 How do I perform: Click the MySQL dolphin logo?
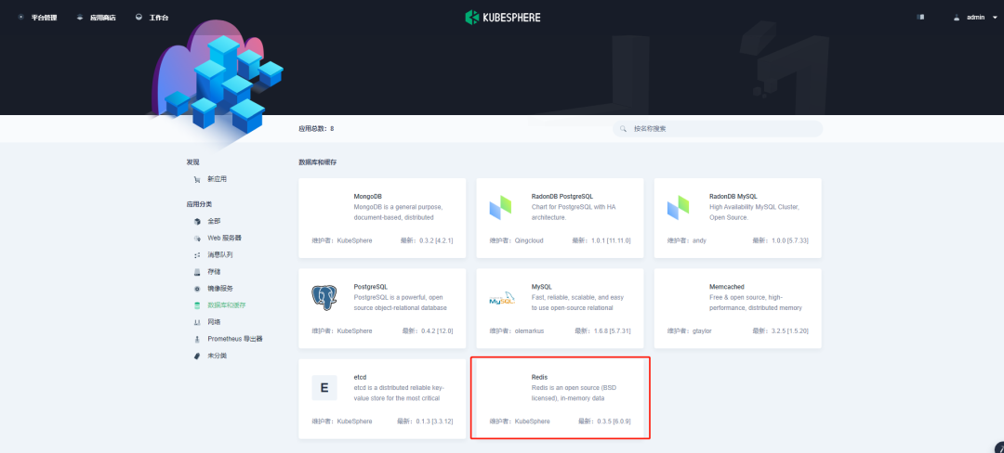click(x=502, y=298)
